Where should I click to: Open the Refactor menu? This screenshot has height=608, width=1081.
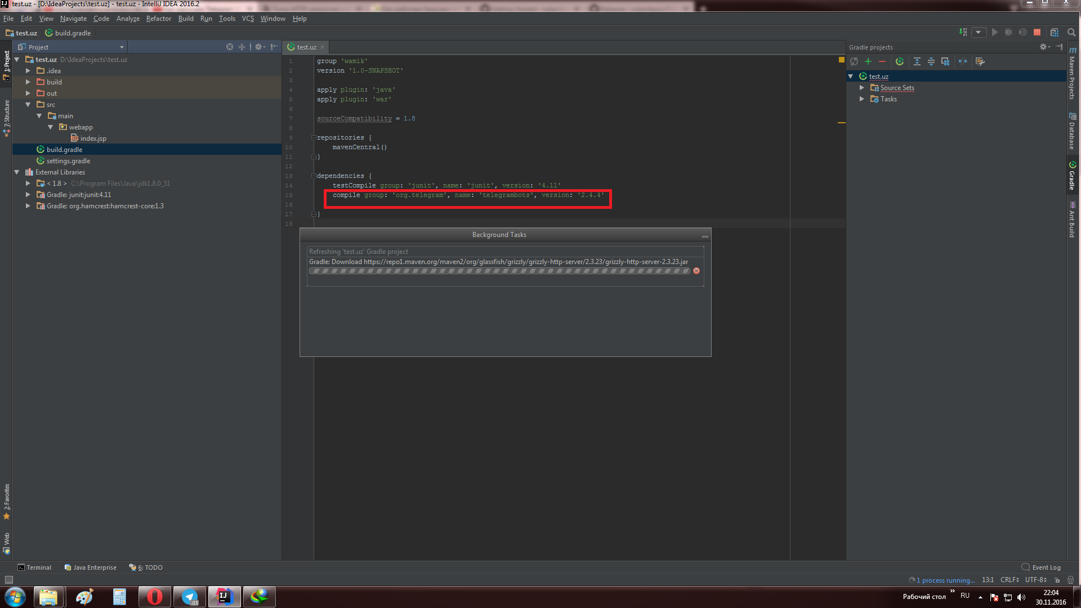[158, 19]
